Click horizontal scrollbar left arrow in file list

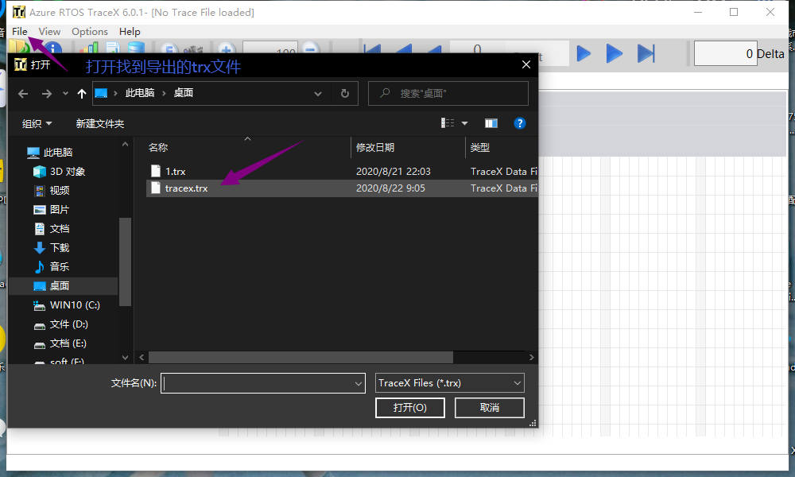[x=142, y=358]
